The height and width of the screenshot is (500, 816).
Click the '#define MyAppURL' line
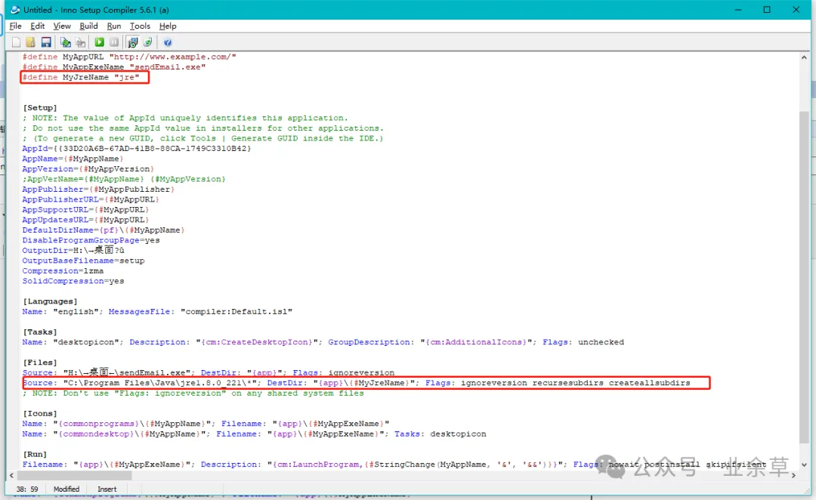click(129, 57)
